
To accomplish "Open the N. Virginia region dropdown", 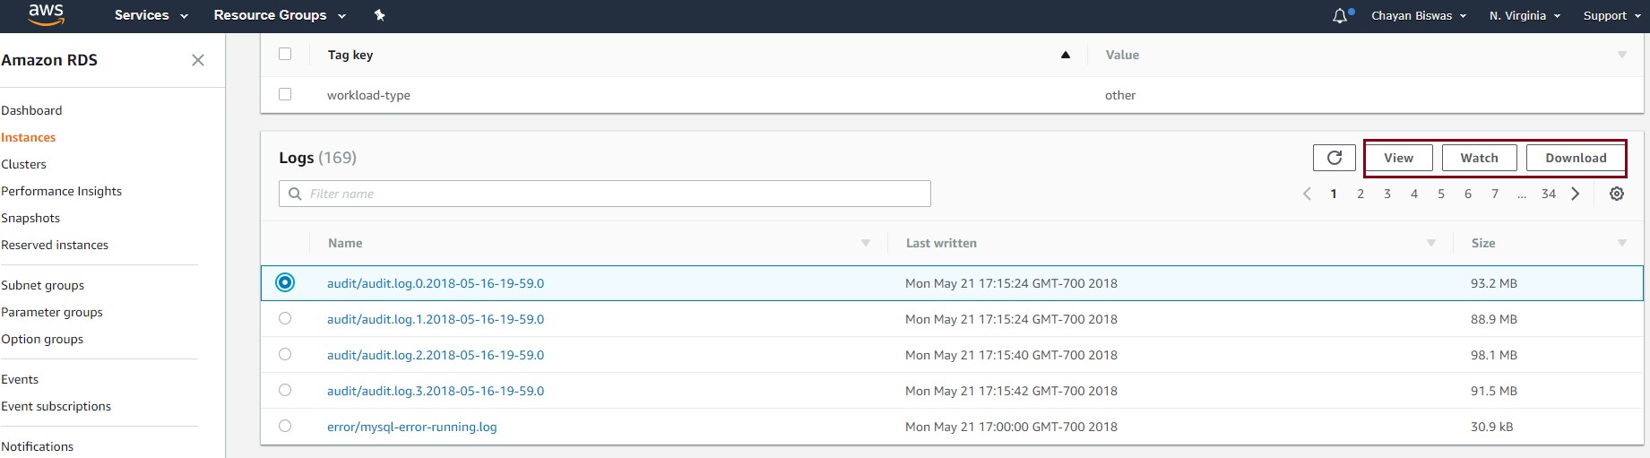I will pos(1525,15).
